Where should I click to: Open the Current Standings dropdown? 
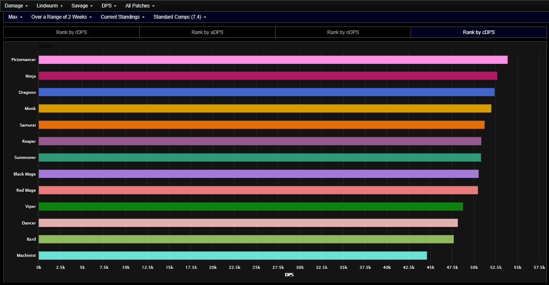point(123,17)
